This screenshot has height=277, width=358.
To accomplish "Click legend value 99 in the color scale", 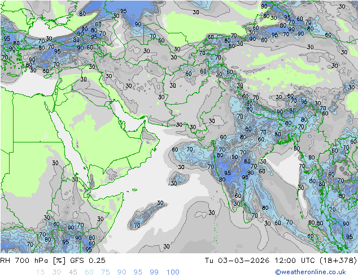I will [154, 272].
